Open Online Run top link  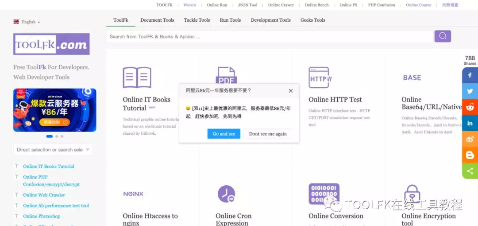click(217, 5)
